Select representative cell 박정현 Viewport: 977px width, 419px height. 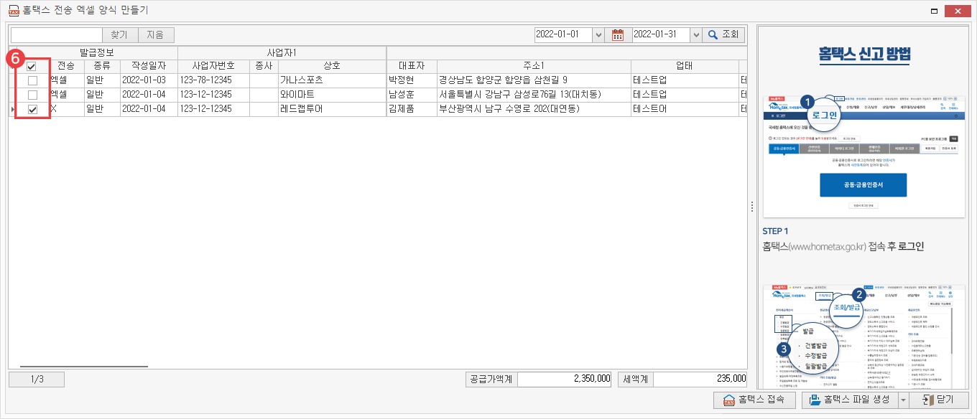pos(412,80)
